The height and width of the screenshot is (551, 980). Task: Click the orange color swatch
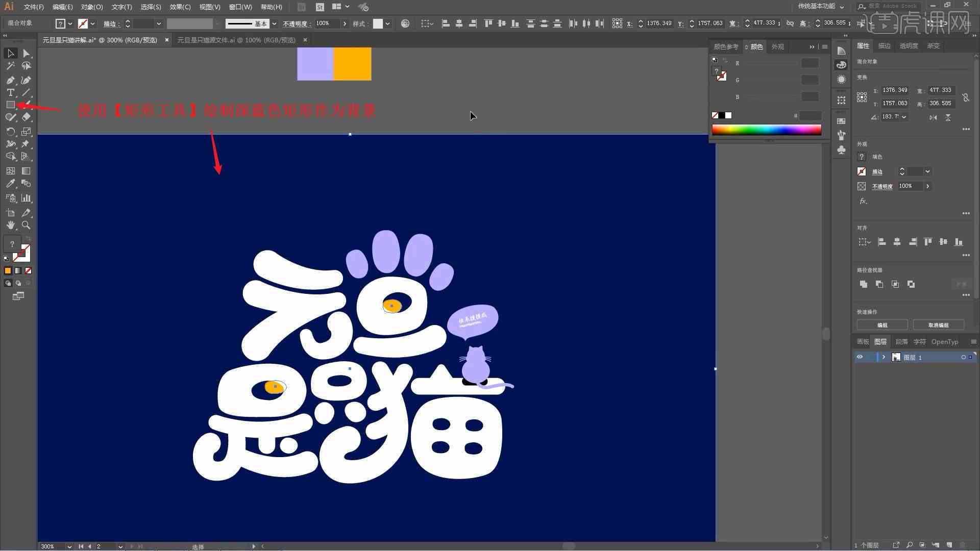point(352,63)
